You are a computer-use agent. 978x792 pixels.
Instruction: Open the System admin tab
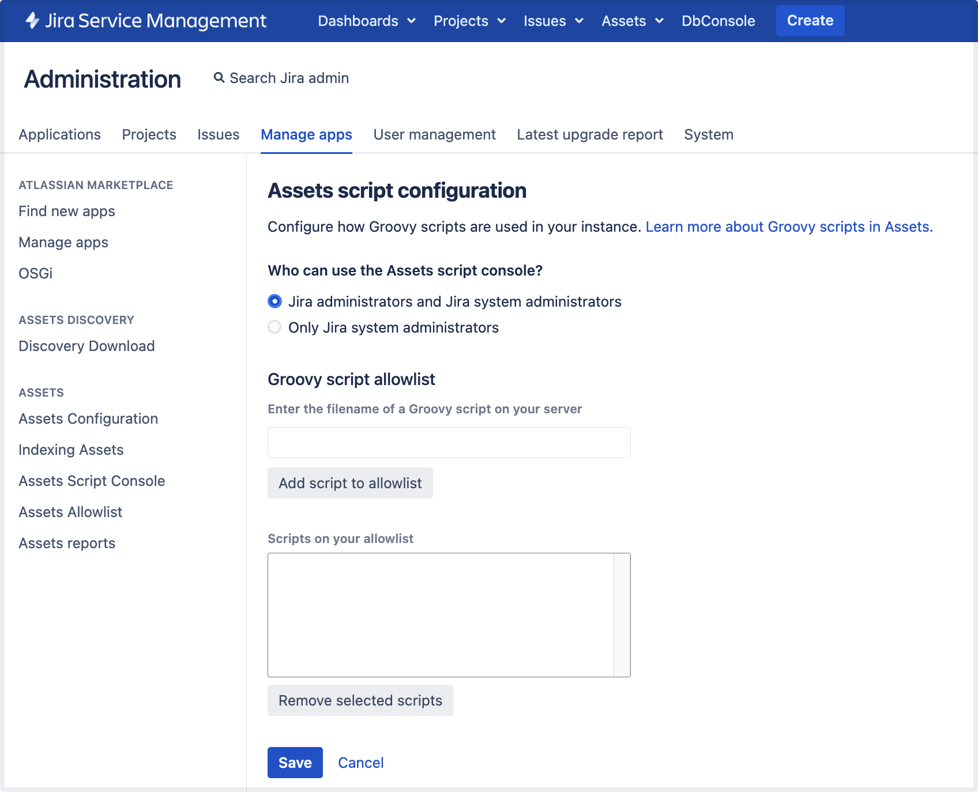(709, 134)
